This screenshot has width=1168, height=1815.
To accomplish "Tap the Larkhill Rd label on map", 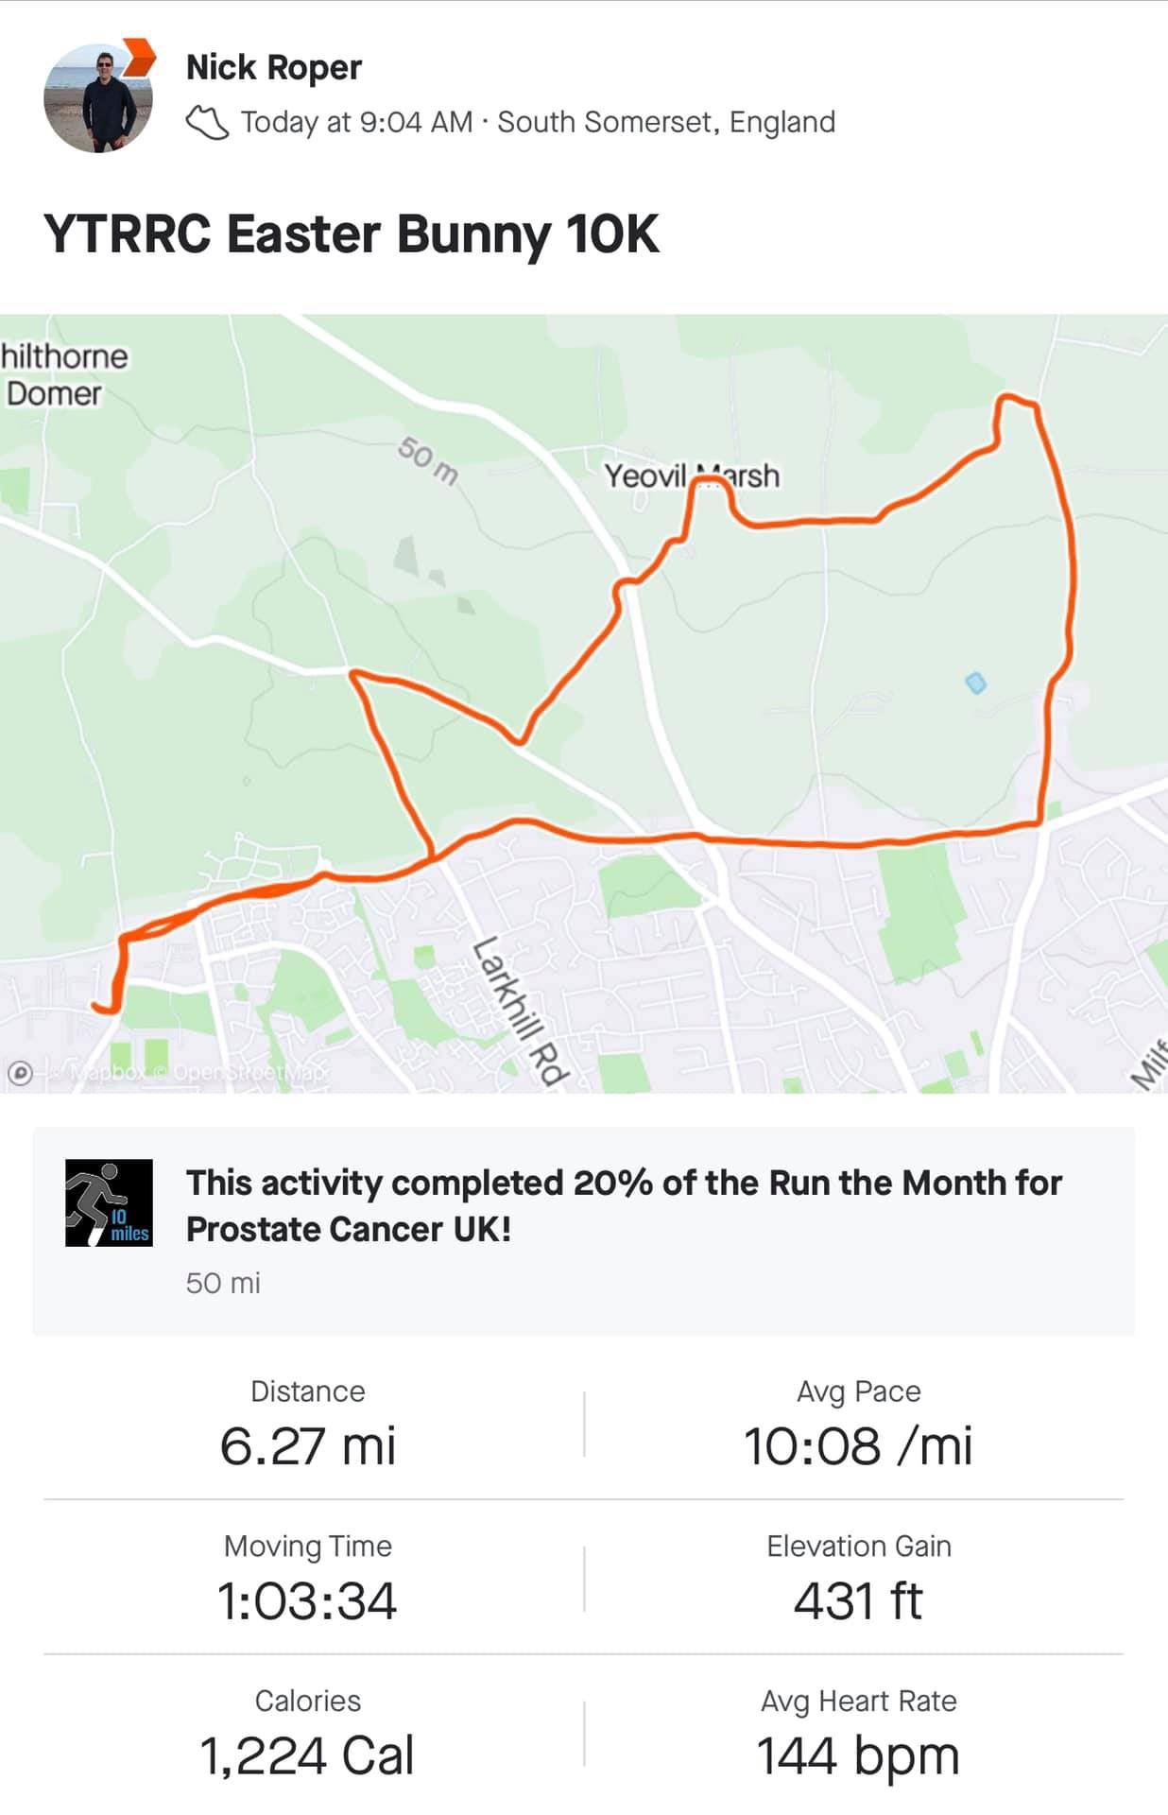I will pyautogui.click(x=521, y=1010).
